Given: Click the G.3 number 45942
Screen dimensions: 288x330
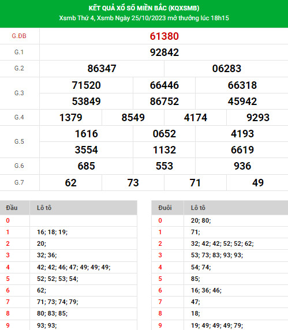Looking at the screenshot, I should (x=242, y=102).
